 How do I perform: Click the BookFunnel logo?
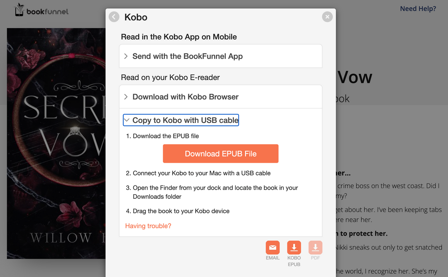(x=41, y=10)
